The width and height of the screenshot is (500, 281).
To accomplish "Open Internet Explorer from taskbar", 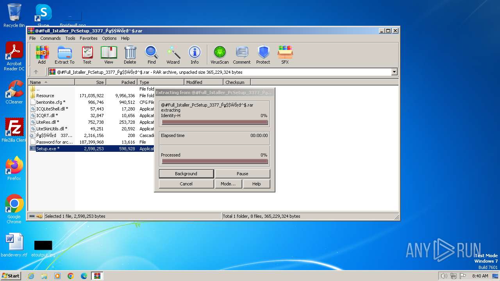I will (31, 276).
